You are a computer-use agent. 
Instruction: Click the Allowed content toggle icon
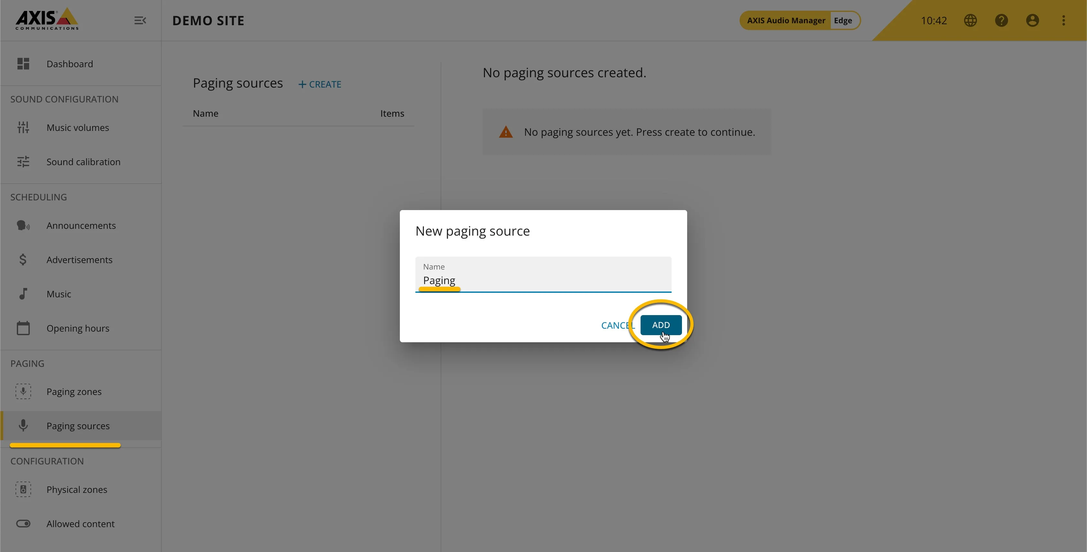23,523
